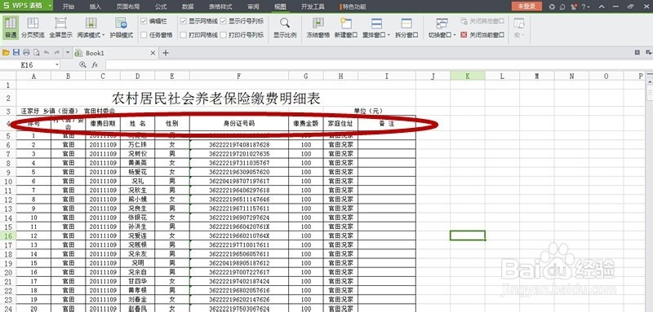Screen dimensions: 653x312
Task: Expand the 重排窗口 dropdown arrow
Action: pos(389,35)
